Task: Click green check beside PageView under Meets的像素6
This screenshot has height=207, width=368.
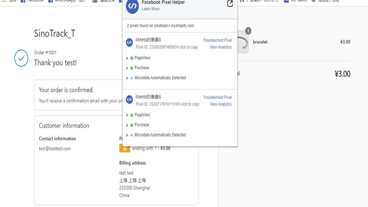Action: (132, 115)
